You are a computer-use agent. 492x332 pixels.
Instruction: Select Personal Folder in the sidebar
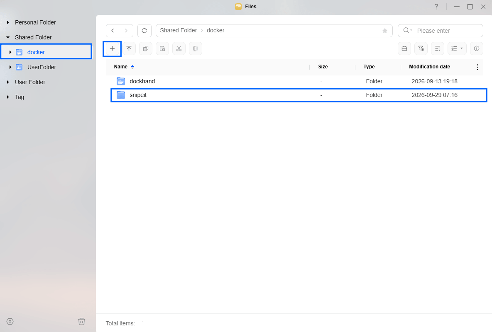click(35, 22)
